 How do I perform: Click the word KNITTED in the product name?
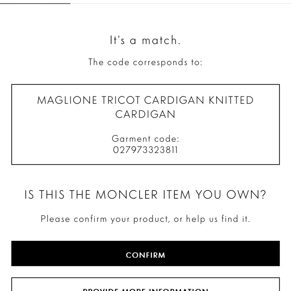pos(231,100)
